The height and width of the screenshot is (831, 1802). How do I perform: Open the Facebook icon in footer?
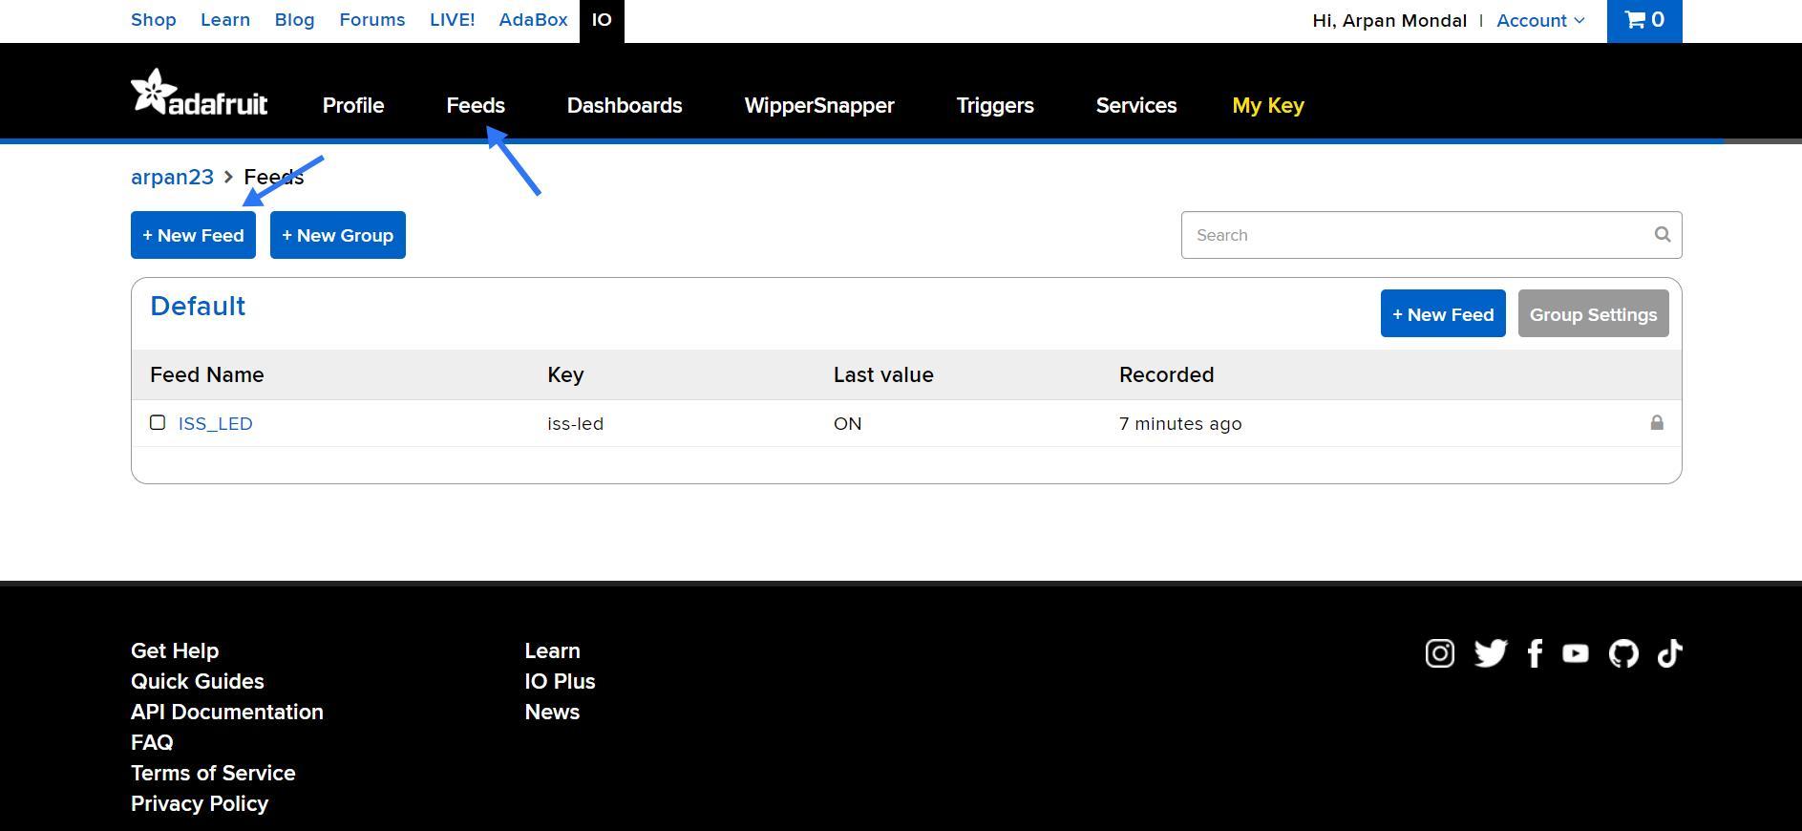coord(1535,653)
